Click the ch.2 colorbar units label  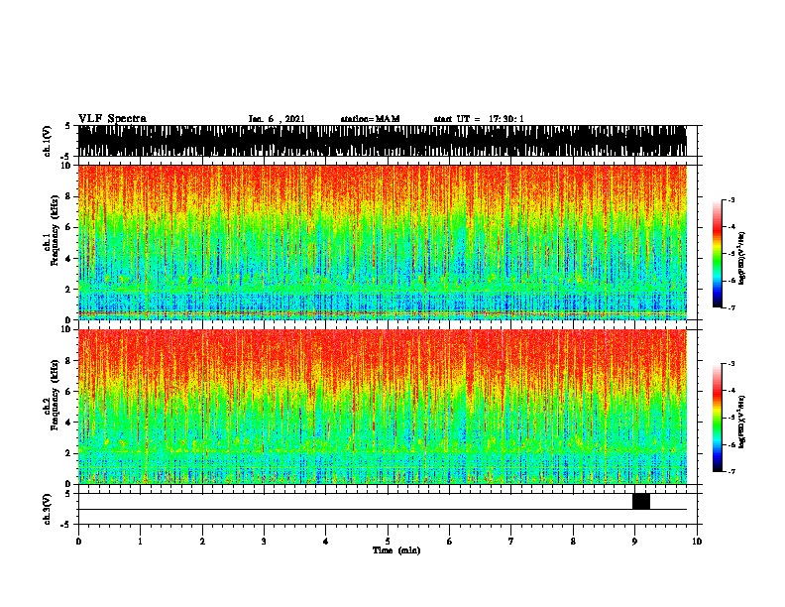742,422
